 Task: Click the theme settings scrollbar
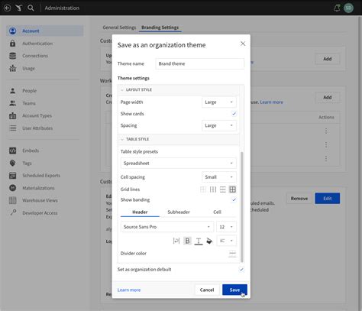pyautogui.click(x=242, y=207)
